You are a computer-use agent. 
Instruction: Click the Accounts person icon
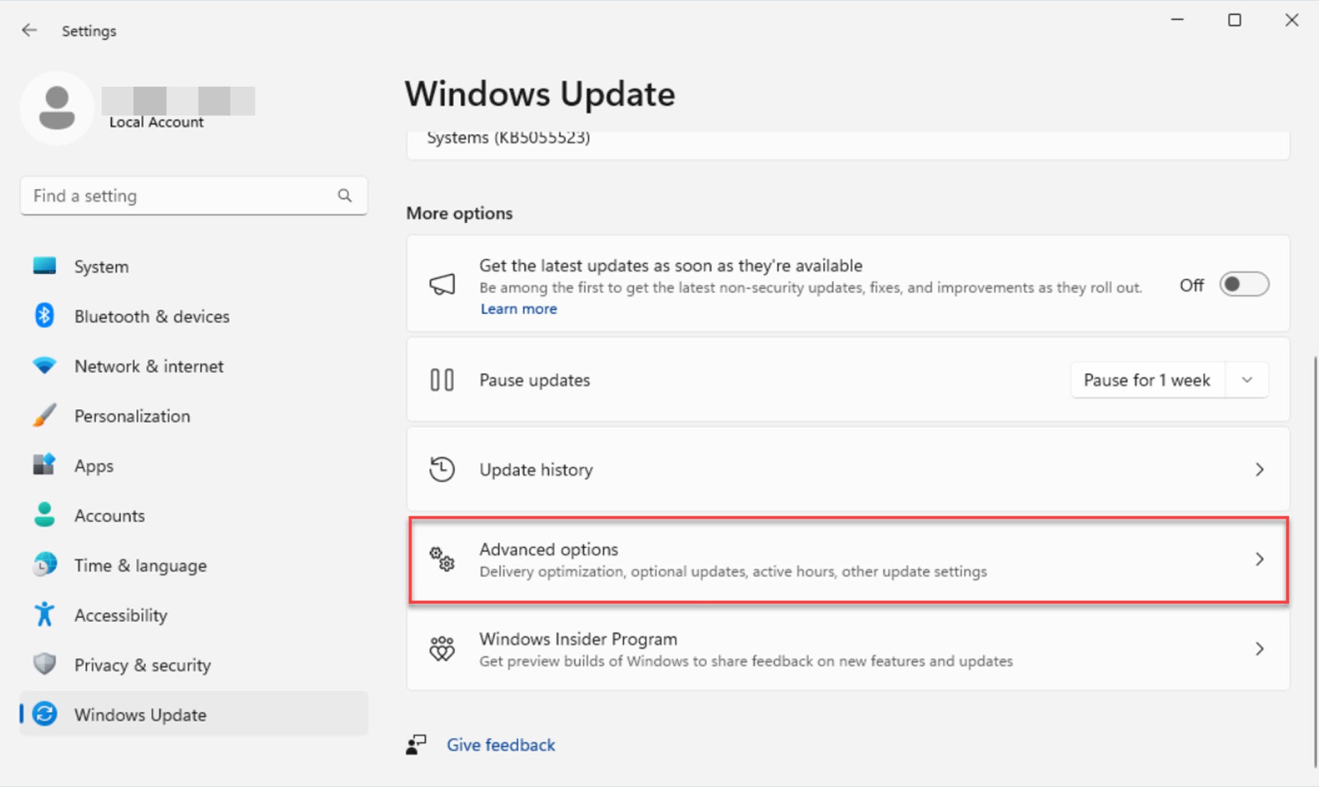tap(44, 515)
